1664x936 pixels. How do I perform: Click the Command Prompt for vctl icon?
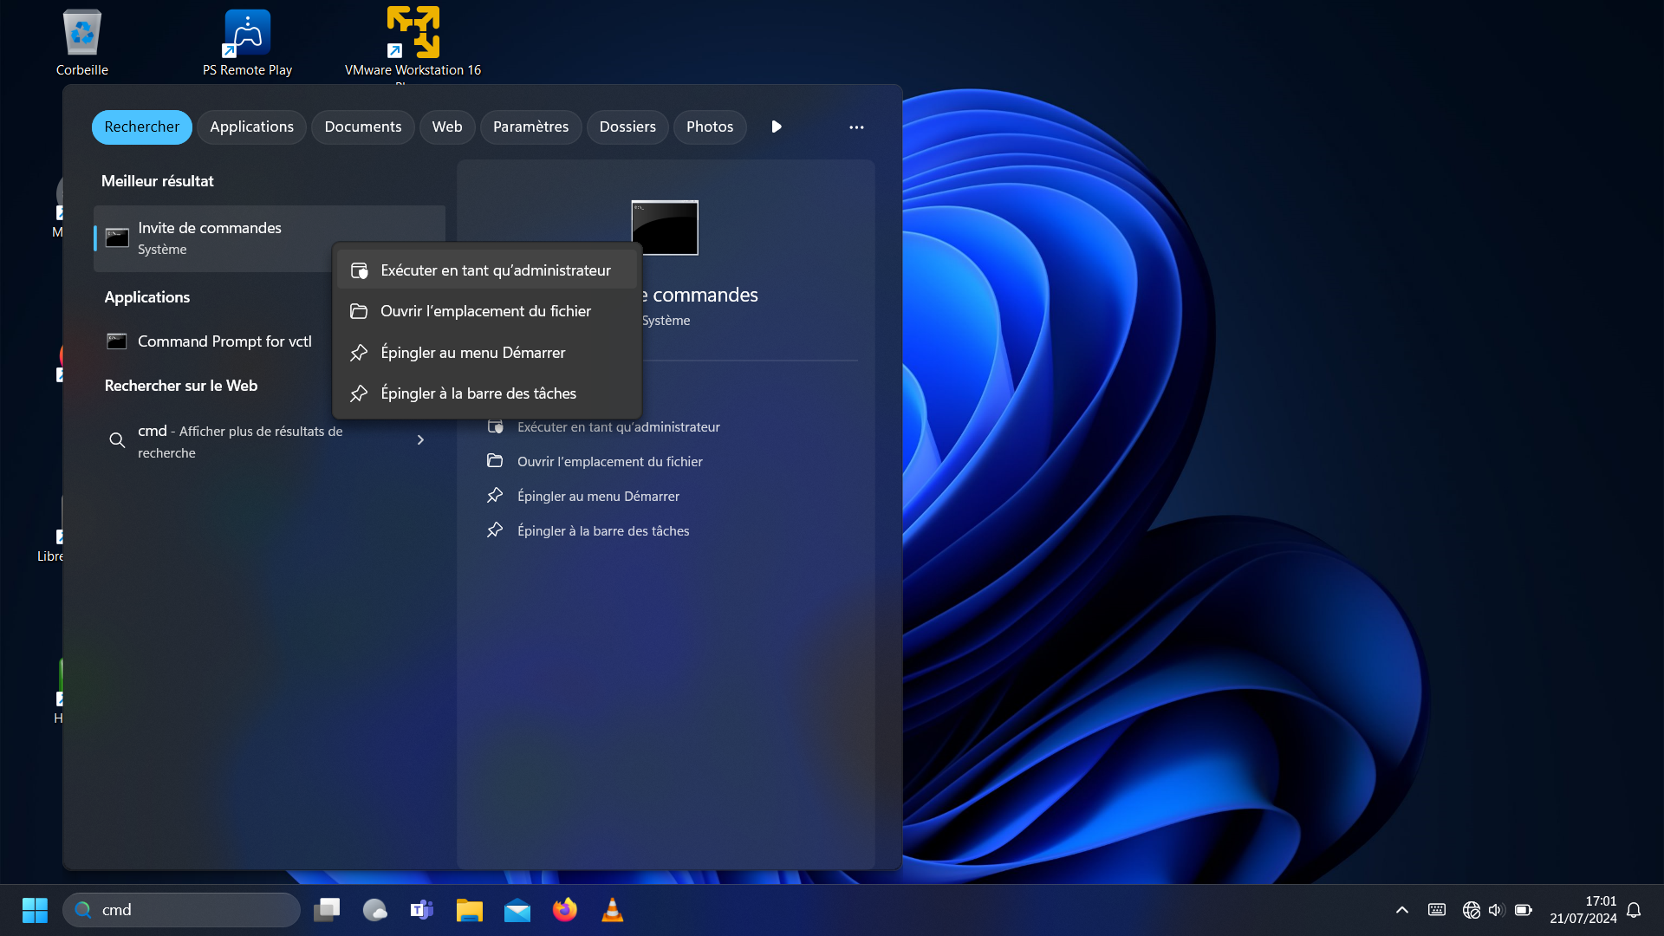point(117,341)
